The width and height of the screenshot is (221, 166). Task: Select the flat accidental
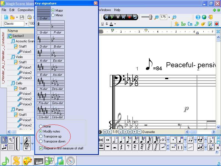point(211,140)
